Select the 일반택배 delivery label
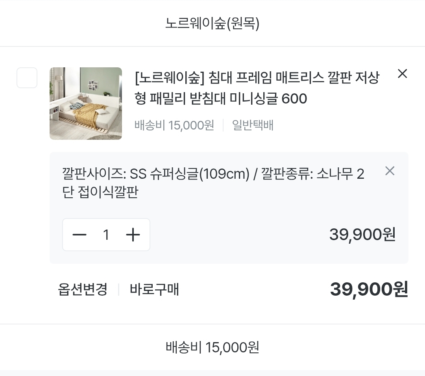 click(x=253, y=126)
